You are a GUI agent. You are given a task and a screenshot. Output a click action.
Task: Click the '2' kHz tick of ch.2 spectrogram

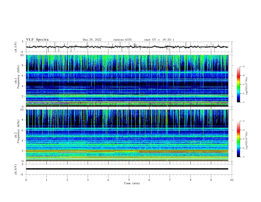click(x=23, y=151)
